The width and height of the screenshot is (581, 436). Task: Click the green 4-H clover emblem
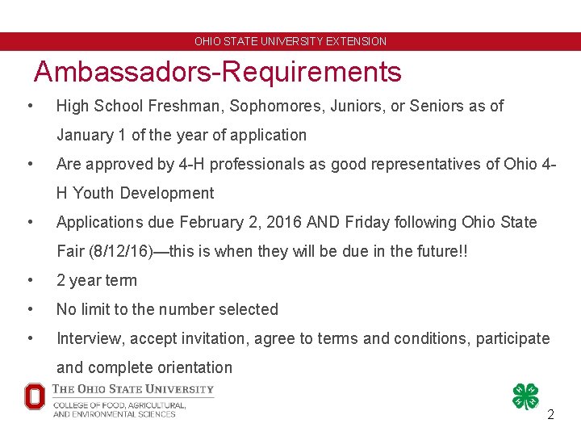(525, 396)
